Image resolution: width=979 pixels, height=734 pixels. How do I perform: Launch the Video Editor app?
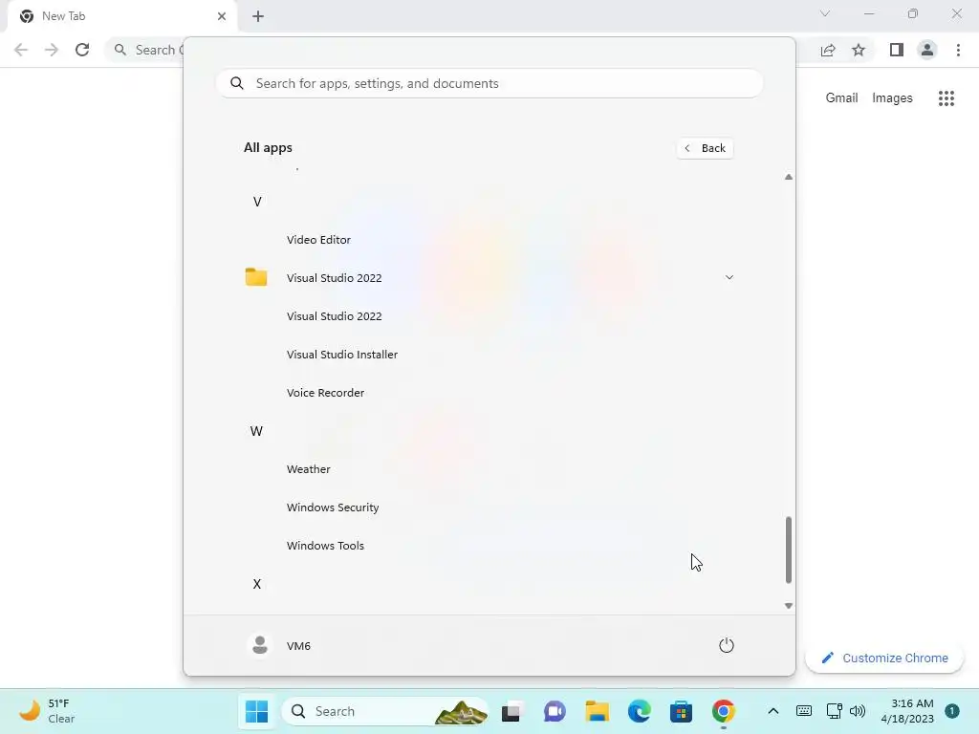pyautogui.click(x=318, y=240)
